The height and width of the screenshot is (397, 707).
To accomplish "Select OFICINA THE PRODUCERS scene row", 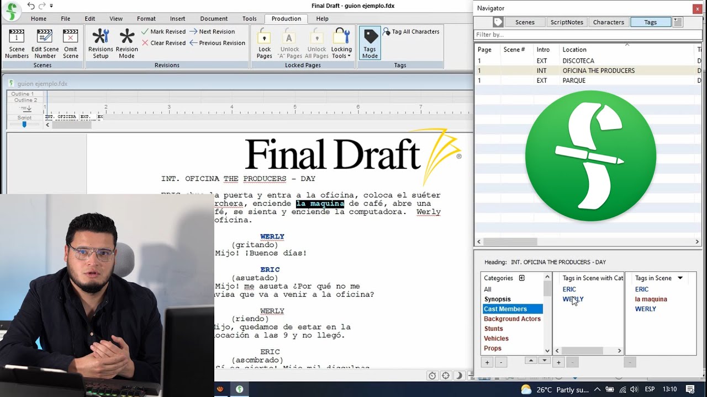I will [588, 71].
